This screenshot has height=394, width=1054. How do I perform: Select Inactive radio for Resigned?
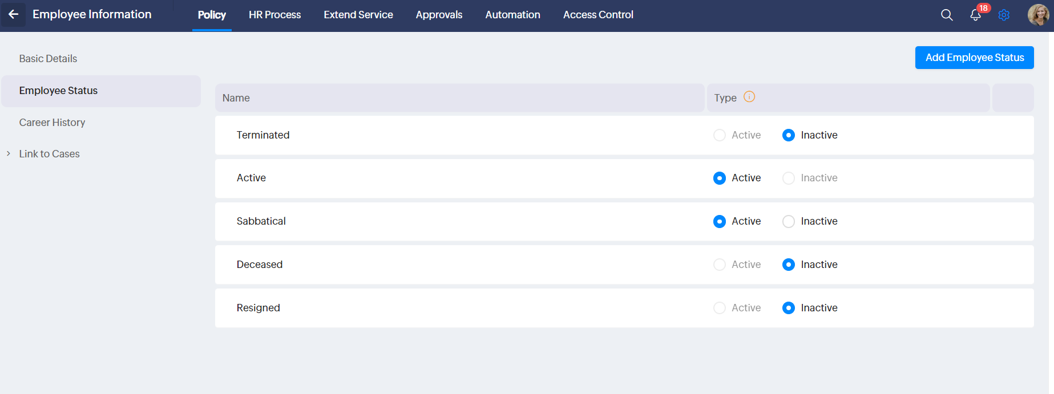789,308
